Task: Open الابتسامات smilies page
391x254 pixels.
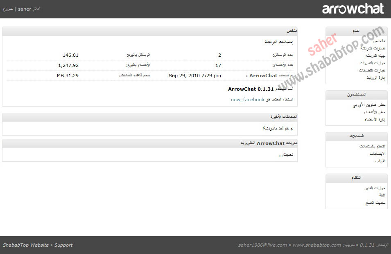Action: click(374, 153)
